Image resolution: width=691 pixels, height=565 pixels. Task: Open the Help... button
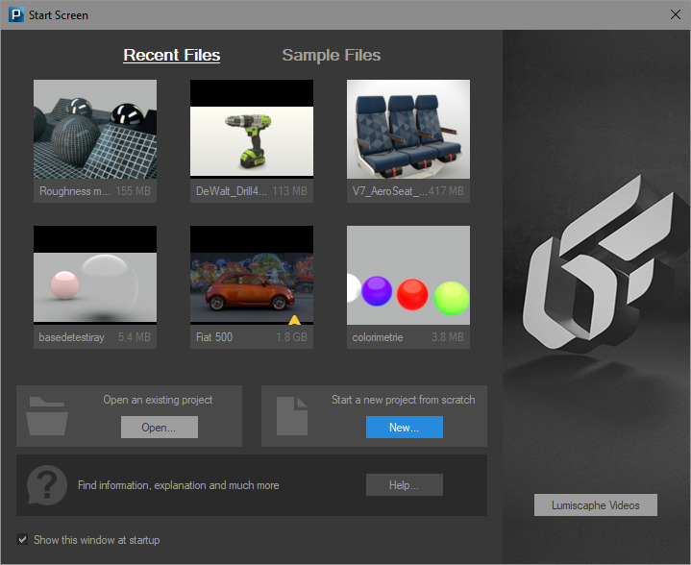click(404, 485)
